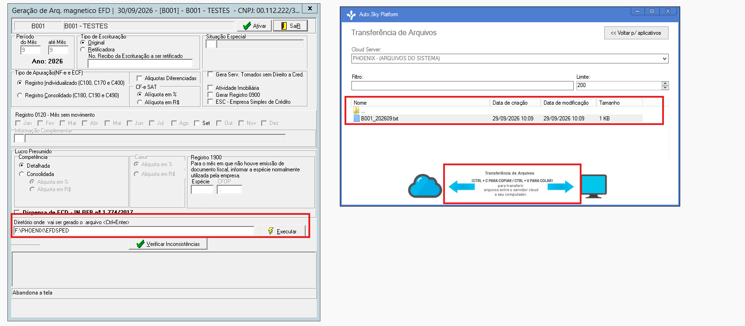Enable Gerar Registro 0900 checkbox
The width and height of the screenshot is (745, 326).
(210, 94)
